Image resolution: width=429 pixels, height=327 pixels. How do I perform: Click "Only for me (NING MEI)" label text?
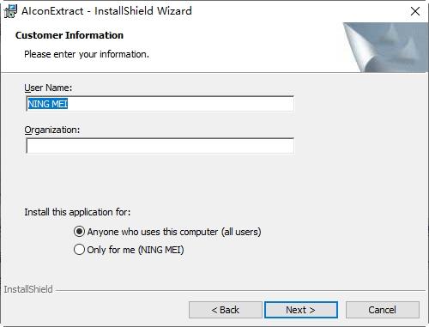click(136, 250)
